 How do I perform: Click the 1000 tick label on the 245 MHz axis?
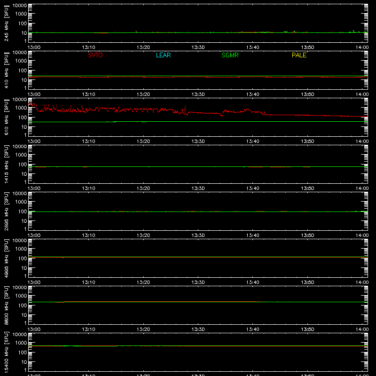point(21,14)
